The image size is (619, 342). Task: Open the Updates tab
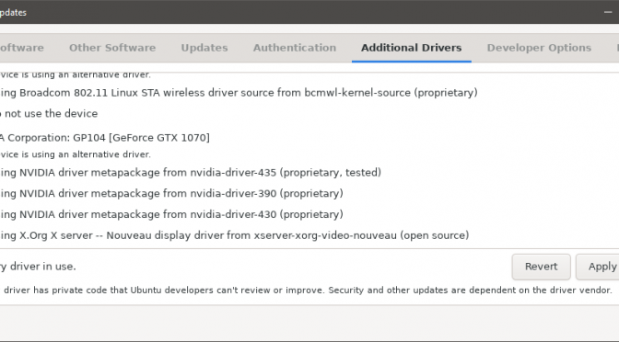[204, 48]
